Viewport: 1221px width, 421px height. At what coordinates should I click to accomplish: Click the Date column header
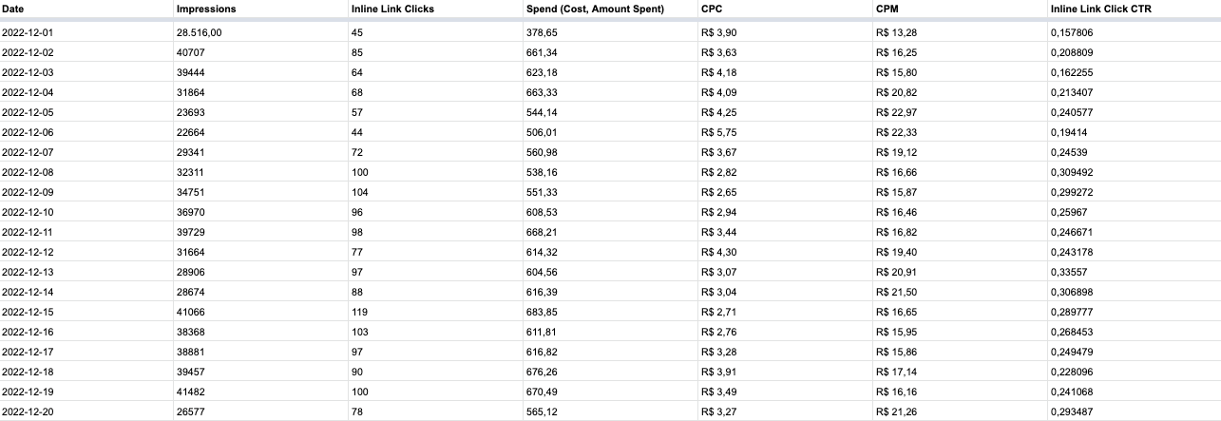click(13, 9)
